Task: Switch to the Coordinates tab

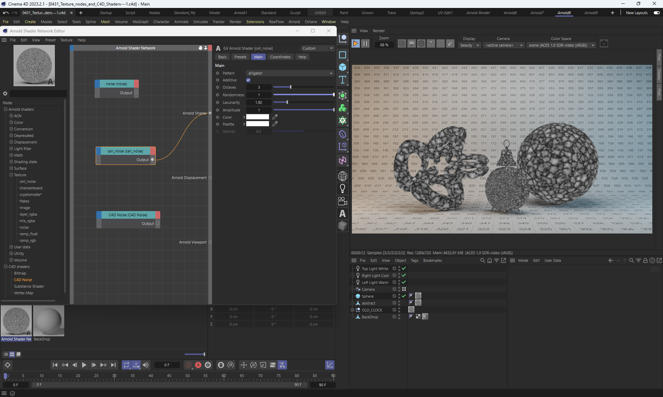Action: pyautogui.click(x=280, y=57)
